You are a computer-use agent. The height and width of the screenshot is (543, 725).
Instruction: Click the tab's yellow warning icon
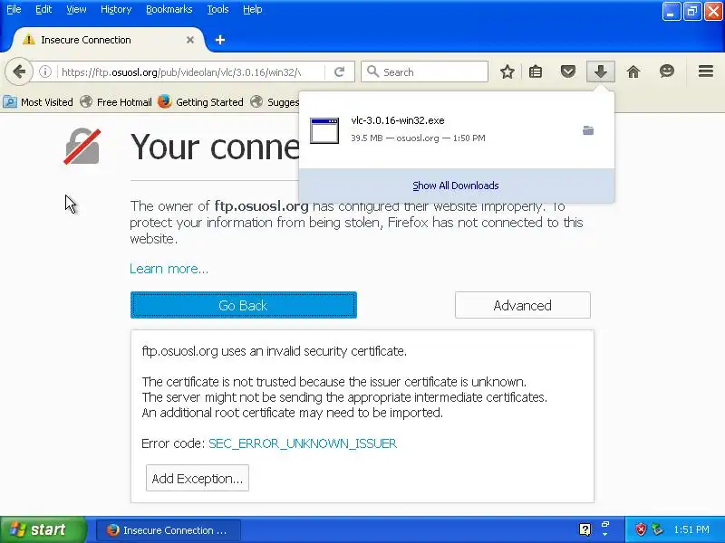click(29, 40)
